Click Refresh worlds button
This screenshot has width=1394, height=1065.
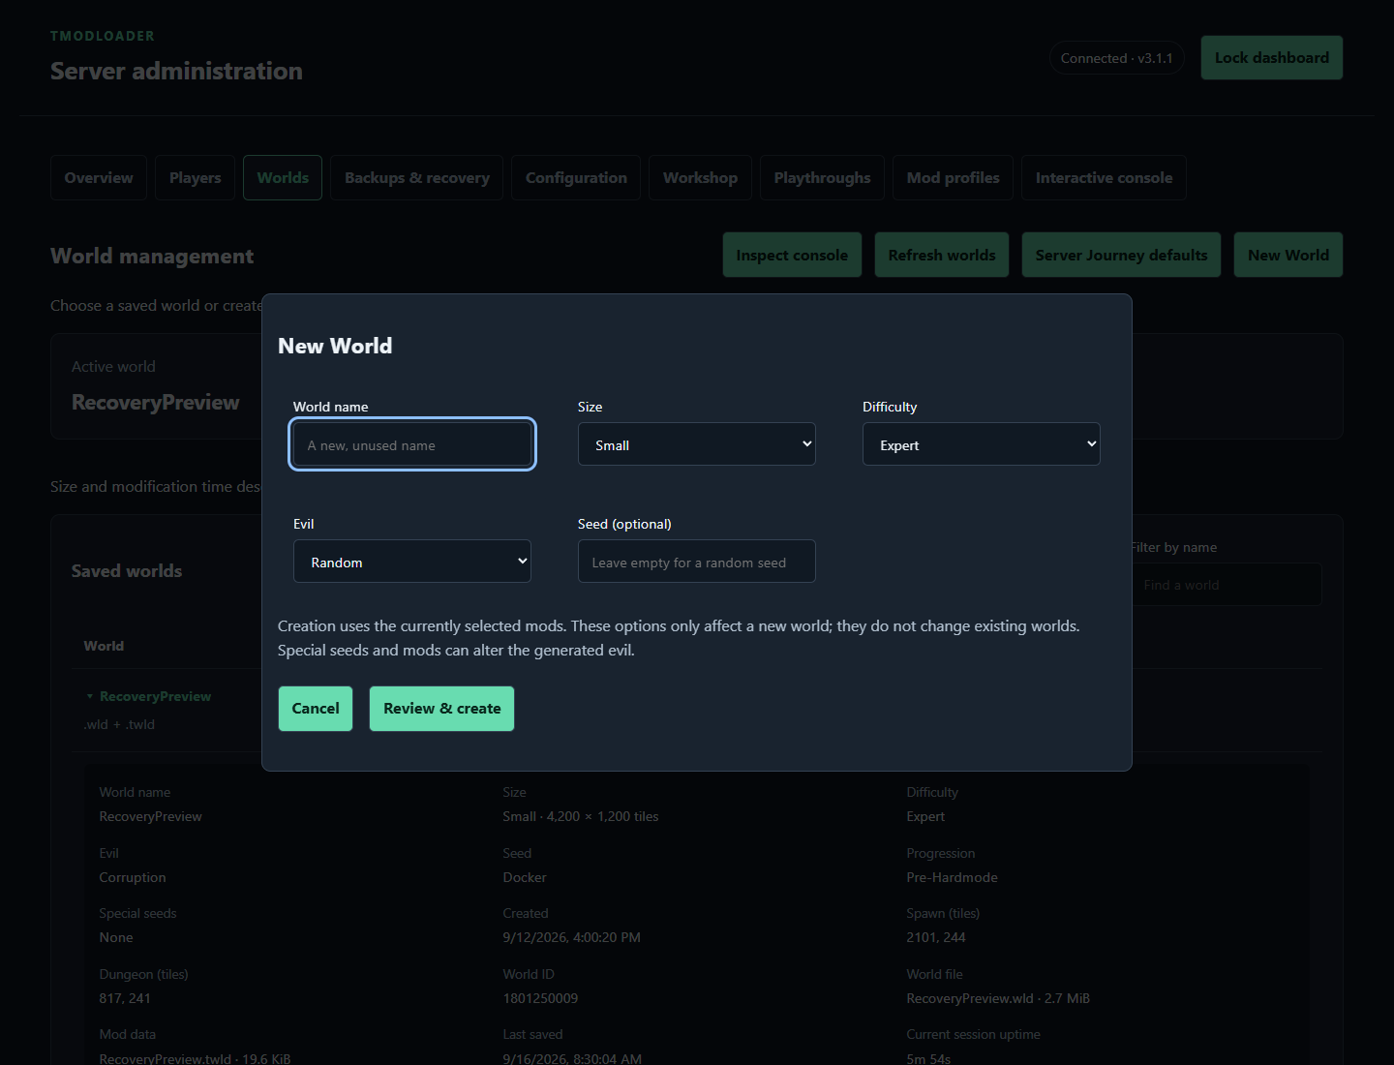[942, 255]
